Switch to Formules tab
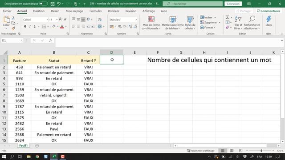285x160 pixels. tap(95, 11)
